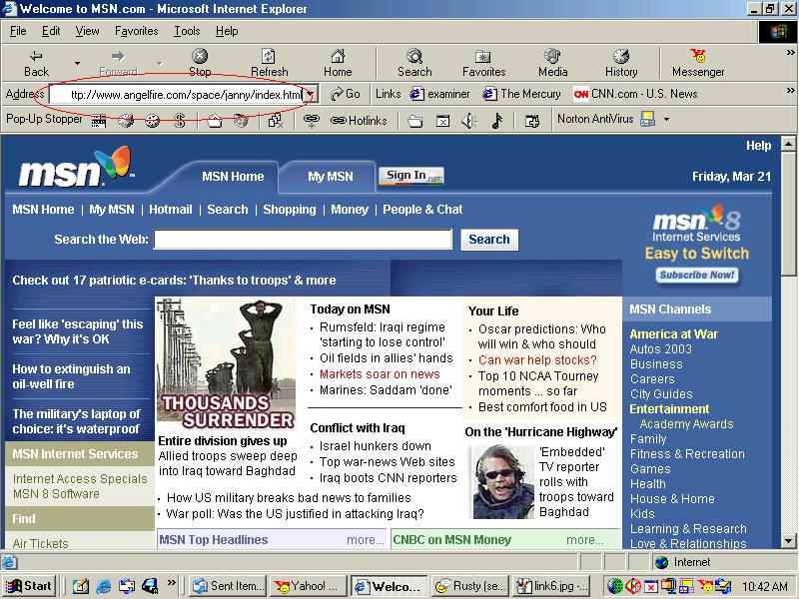Launch Messenger from the toolbar
This screenshot has width=799, height=599.
point(698,62)
